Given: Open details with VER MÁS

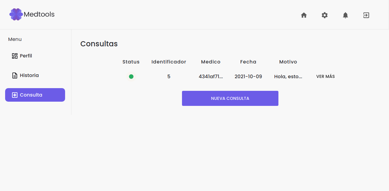Looking at the screenshot, I should tap(325, 76).
